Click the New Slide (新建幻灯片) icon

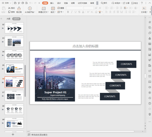pos(44,8)
